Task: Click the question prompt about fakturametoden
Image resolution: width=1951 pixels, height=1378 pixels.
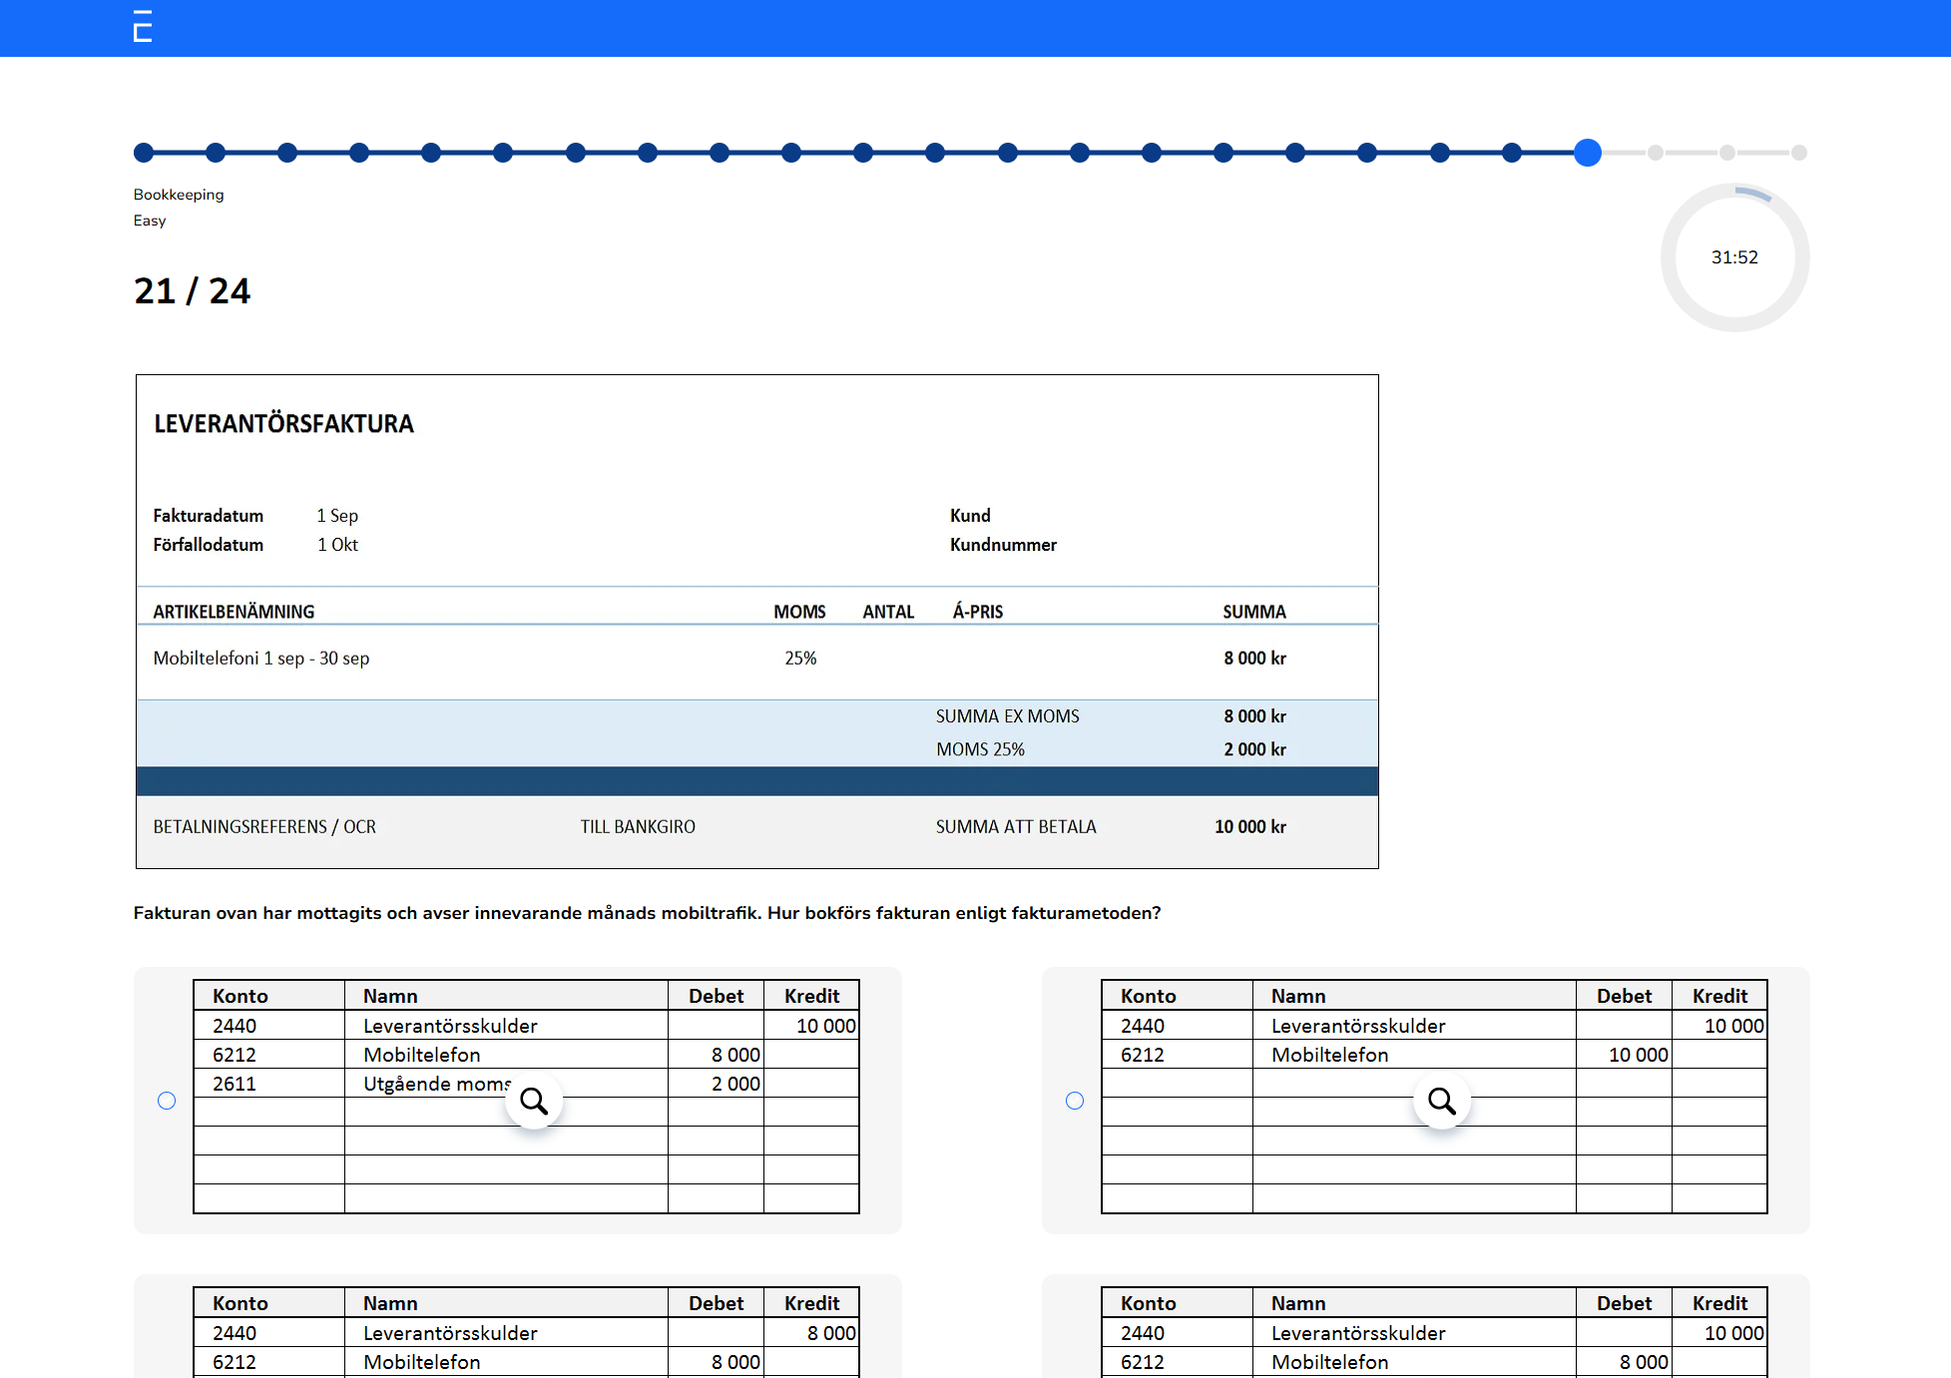Action: click(647, 912)
